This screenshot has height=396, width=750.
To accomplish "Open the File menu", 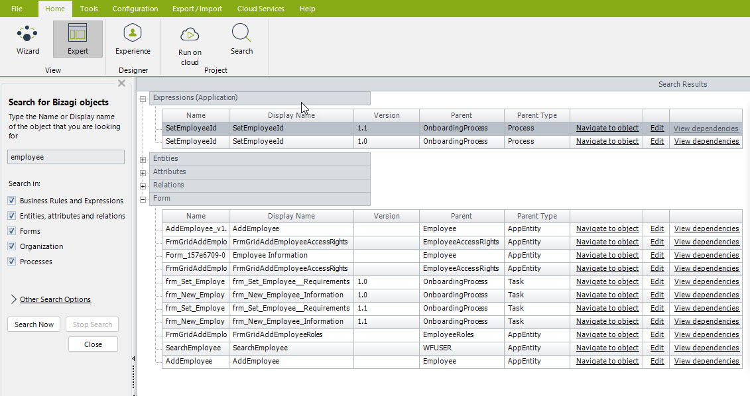I will (17, 9).
